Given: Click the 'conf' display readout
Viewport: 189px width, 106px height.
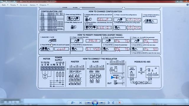Looking at the screenshot, I should [x=61, y=49].
